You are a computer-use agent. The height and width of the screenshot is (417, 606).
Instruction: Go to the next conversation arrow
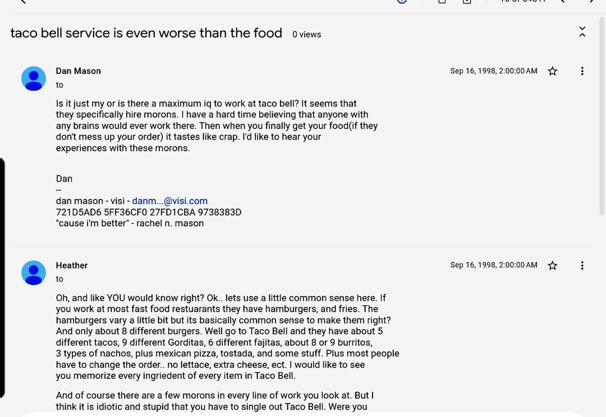coord(591,2)
